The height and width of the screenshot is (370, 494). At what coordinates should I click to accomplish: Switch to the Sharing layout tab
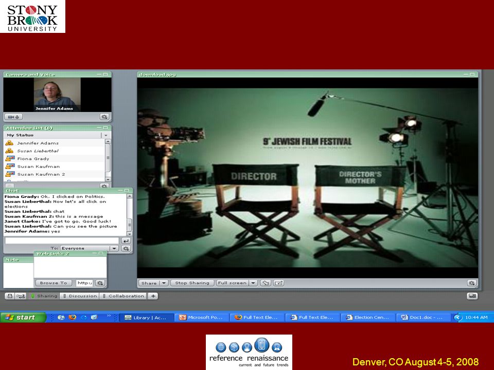click(x=44, y=296)
